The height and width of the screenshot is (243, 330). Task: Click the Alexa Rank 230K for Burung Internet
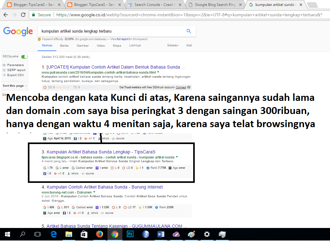click(x=164, y=207)
